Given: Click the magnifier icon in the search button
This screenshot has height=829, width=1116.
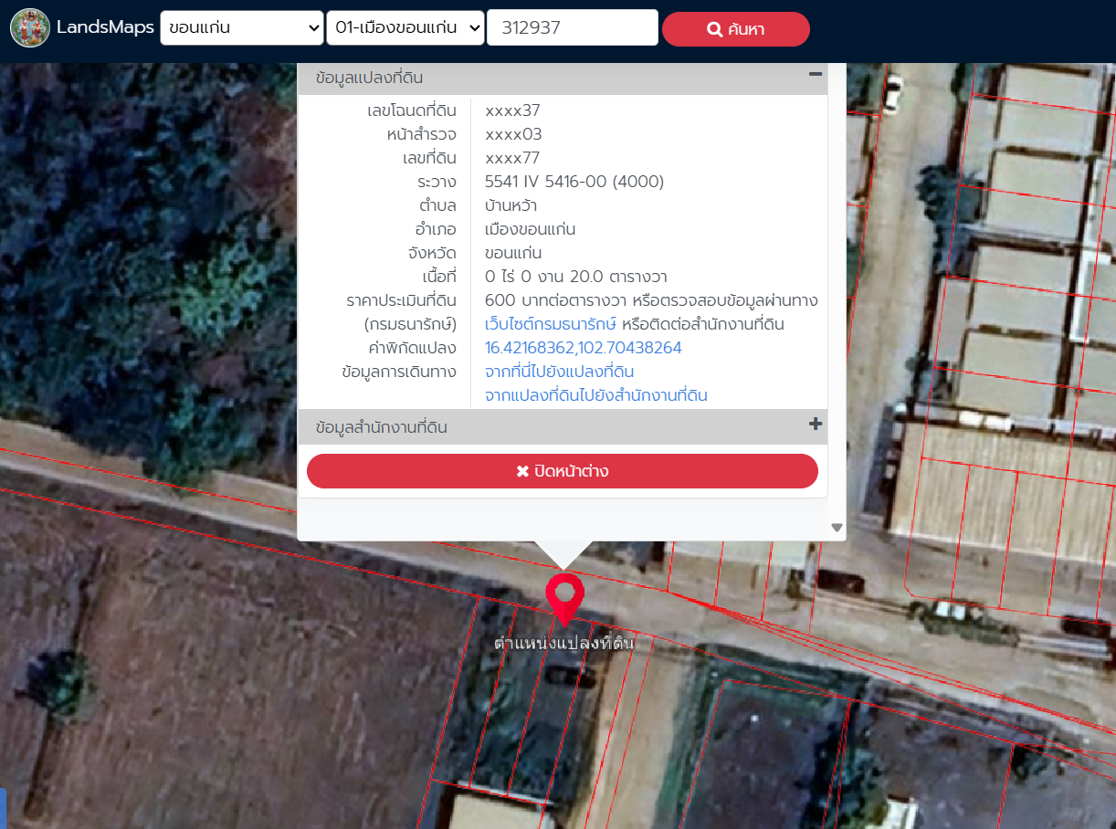Looking at the screenshot, I should tap(714, 29).
